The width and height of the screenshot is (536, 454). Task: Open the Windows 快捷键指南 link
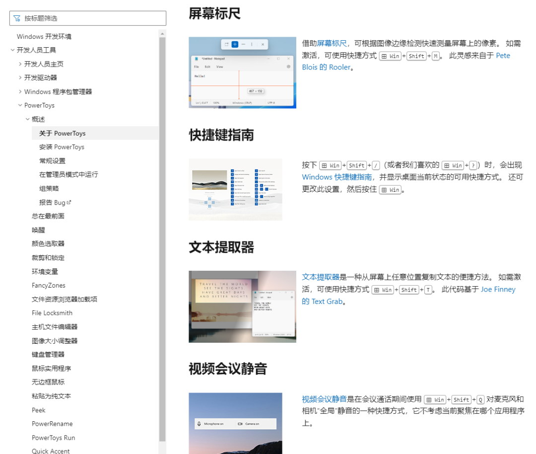click(x=336, y=177)
